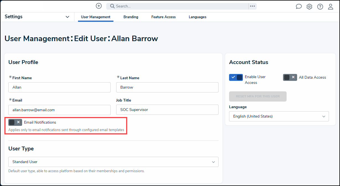Open the chat messages icon

coord(299,7)
